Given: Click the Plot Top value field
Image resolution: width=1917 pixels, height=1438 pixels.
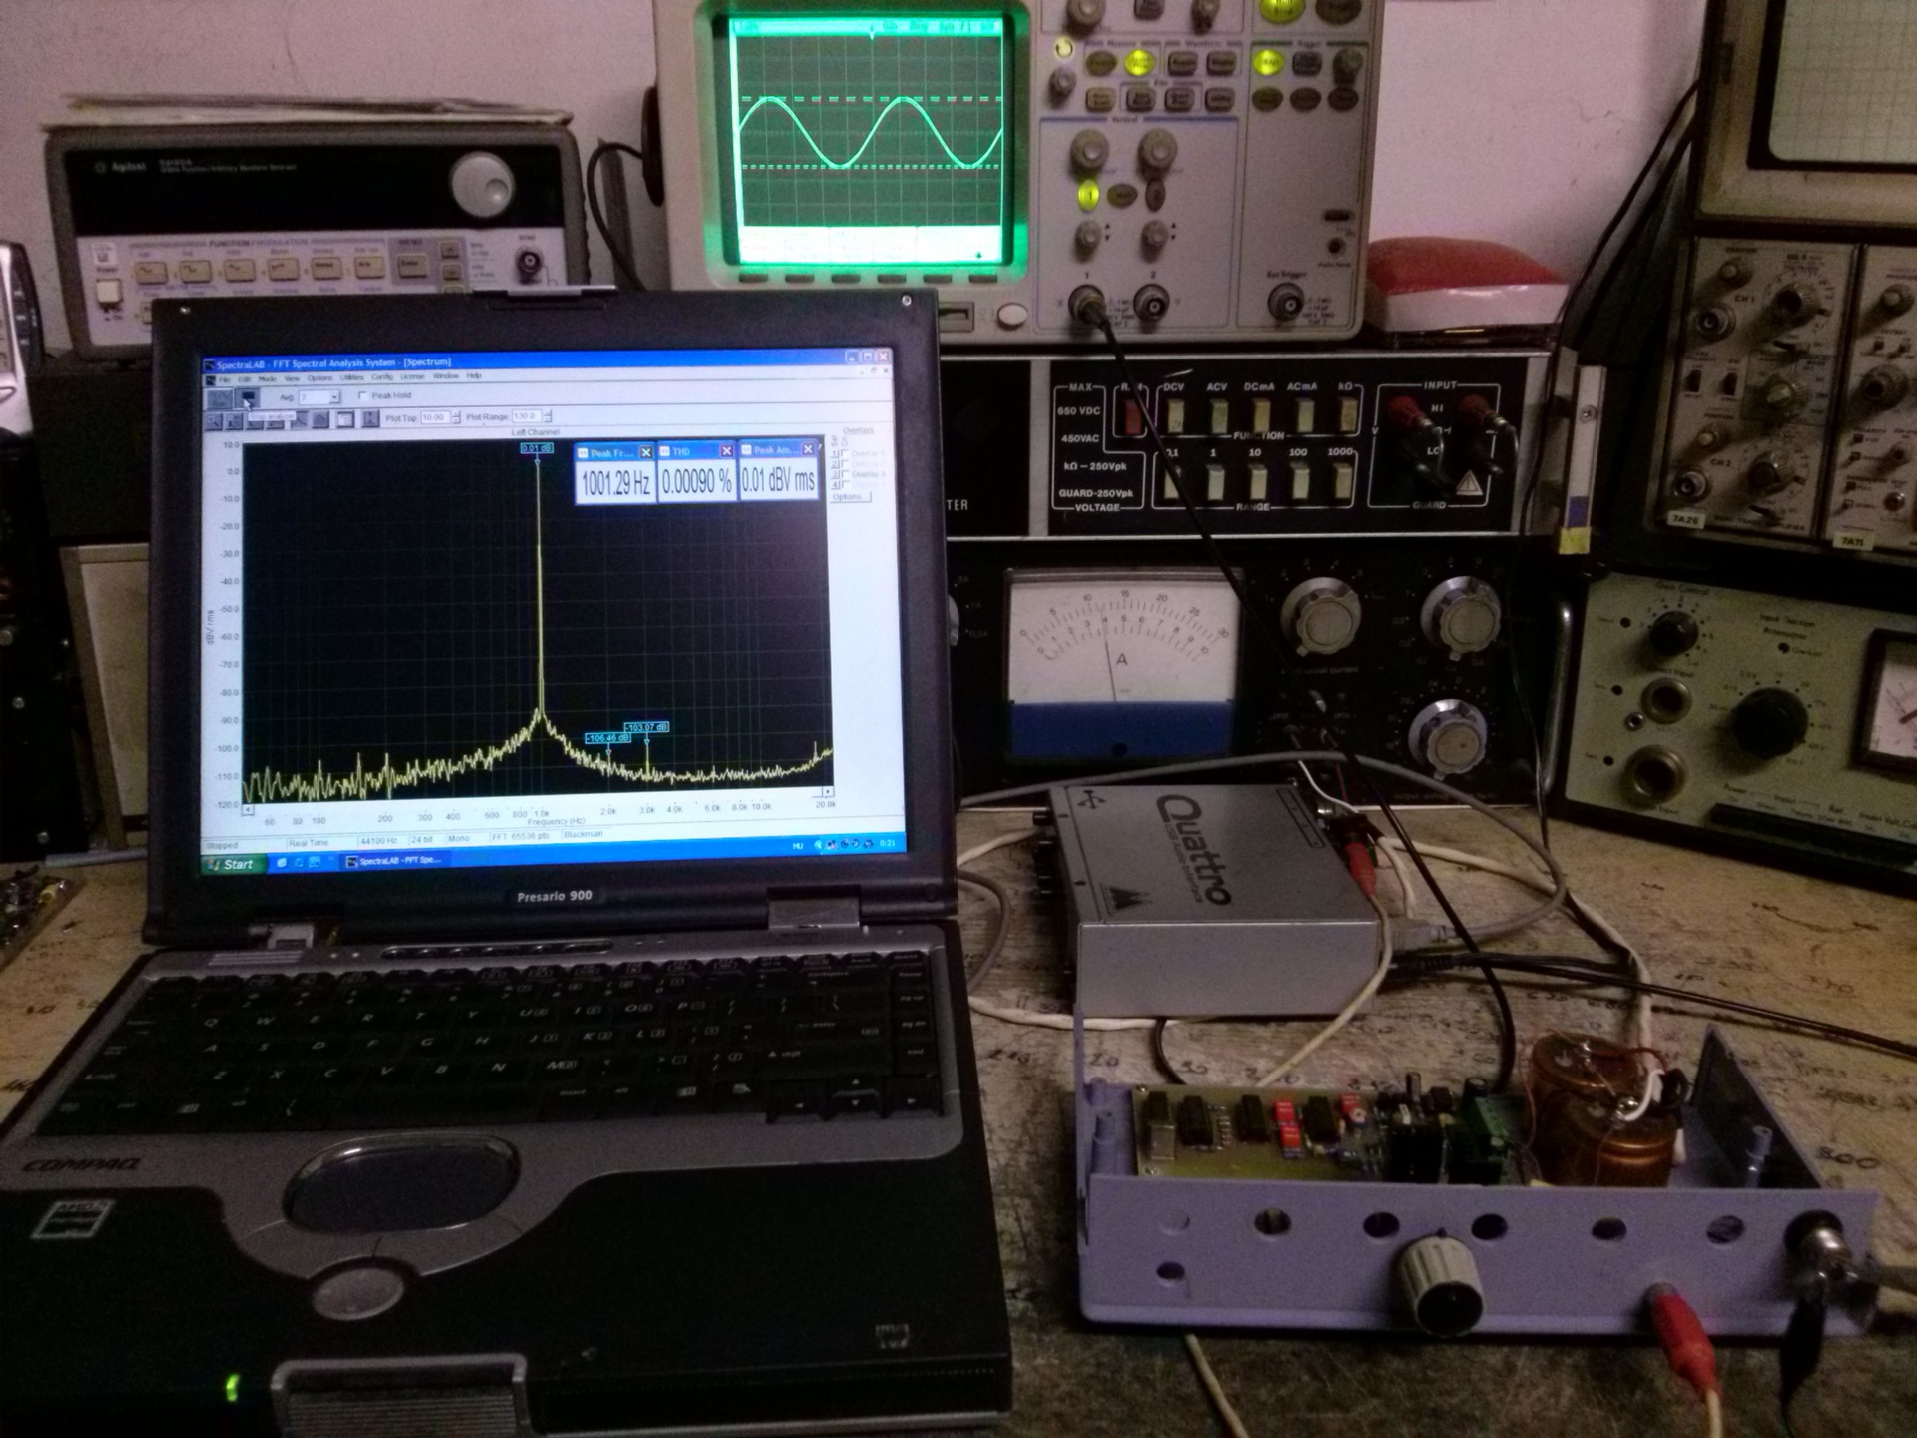Looking at the screenshot, I should [x=434, y=417].
